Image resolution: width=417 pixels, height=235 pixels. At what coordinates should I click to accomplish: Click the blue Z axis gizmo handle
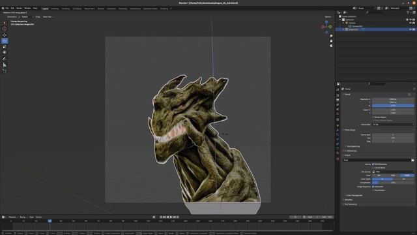point(326,22)
